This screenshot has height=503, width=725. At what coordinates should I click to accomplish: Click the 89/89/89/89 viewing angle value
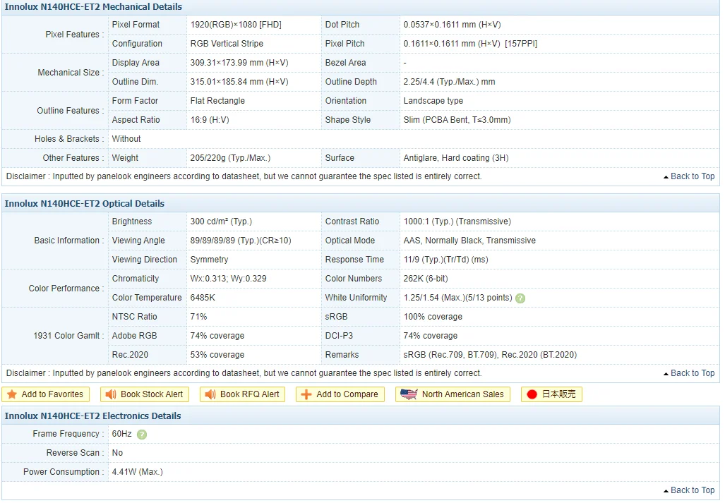[241, 241]
